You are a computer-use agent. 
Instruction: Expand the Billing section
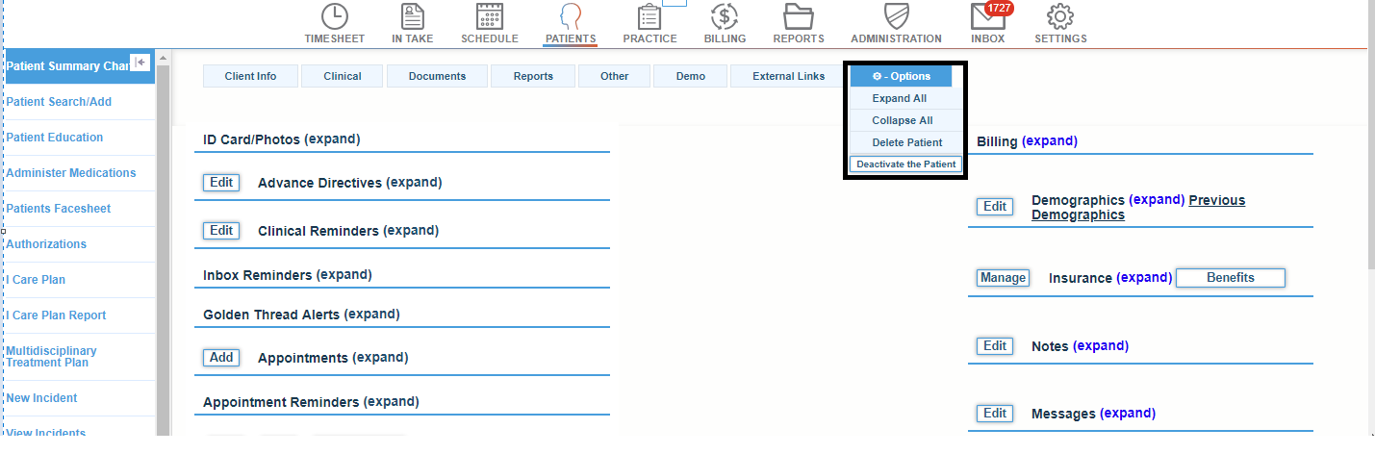click(1049, 141)
